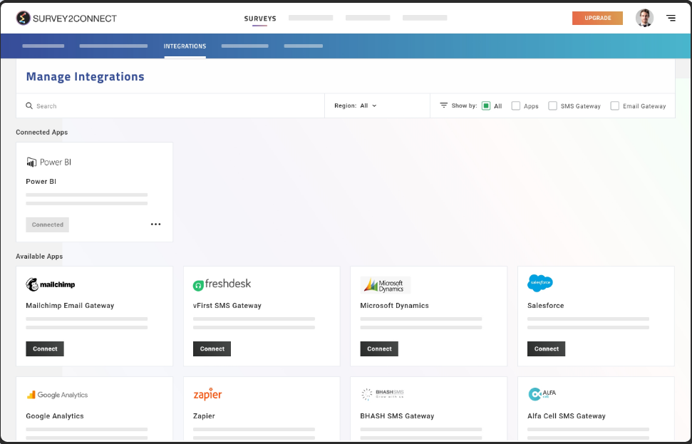Toggle the Email Gateway checkbox
This screenshot has height=444, width=692.
[614, 105]
